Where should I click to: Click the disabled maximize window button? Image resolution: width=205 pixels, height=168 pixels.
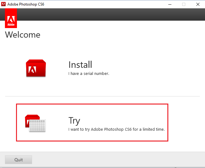[x=184, y=4]
